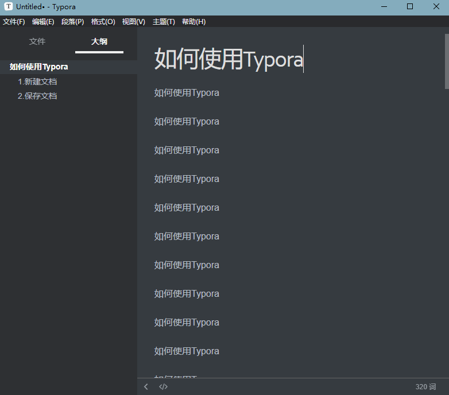Screen dimensions: 449x395
Task: Open the 段落(P) menu
Action: pyautogui.click(x=72, y=22)
